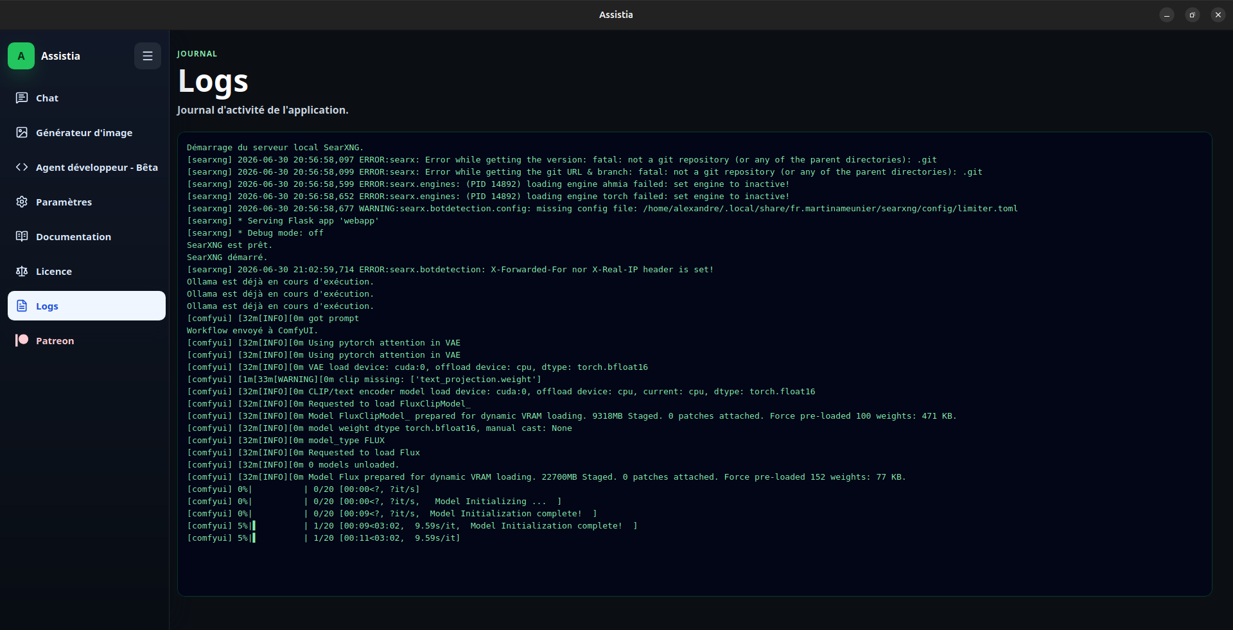Screen dimensions: 1233x630
Task: Click the "Requested to load FluxClipModel_" line
Action: coord(329,404)
